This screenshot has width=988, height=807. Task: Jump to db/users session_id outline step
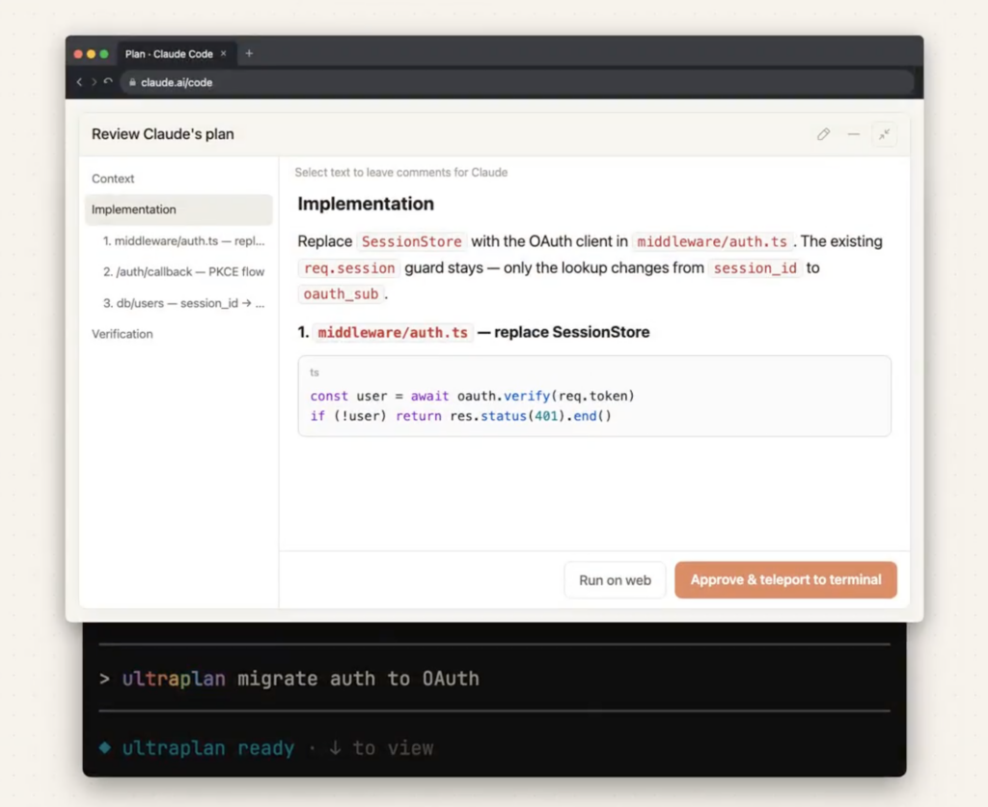point(183,303)
